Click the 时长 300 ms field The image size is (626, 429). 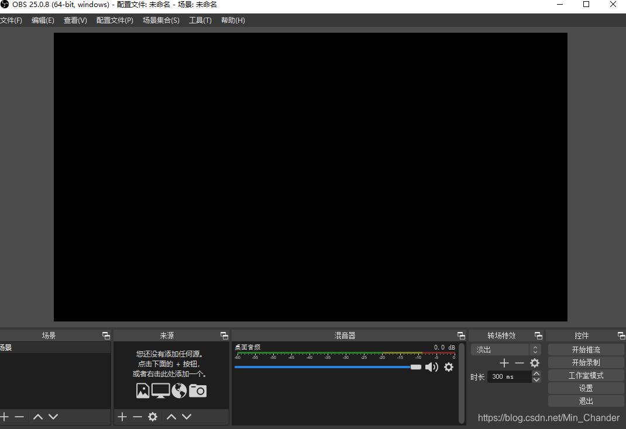click(x=510, y=377)
